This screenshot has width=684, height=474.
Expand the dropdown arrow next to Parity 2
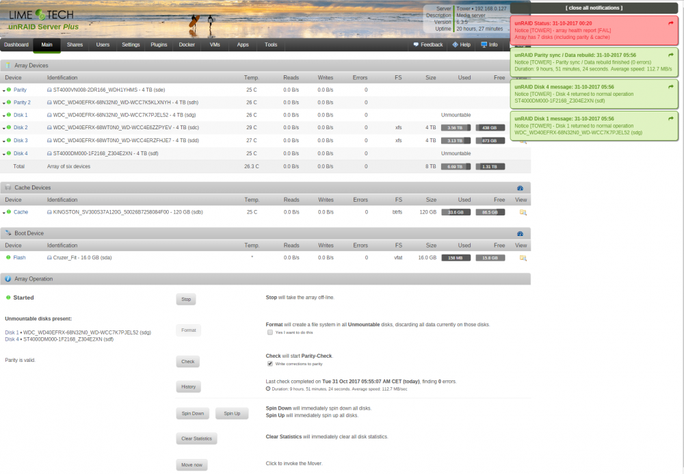pyautogui.click(x=4, y=103)
